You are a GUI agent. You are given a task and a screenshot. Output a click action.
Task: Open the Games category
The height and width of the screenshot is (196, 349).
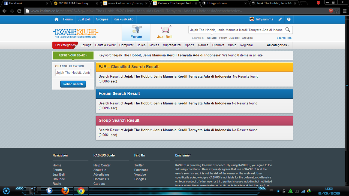[203, 45]
